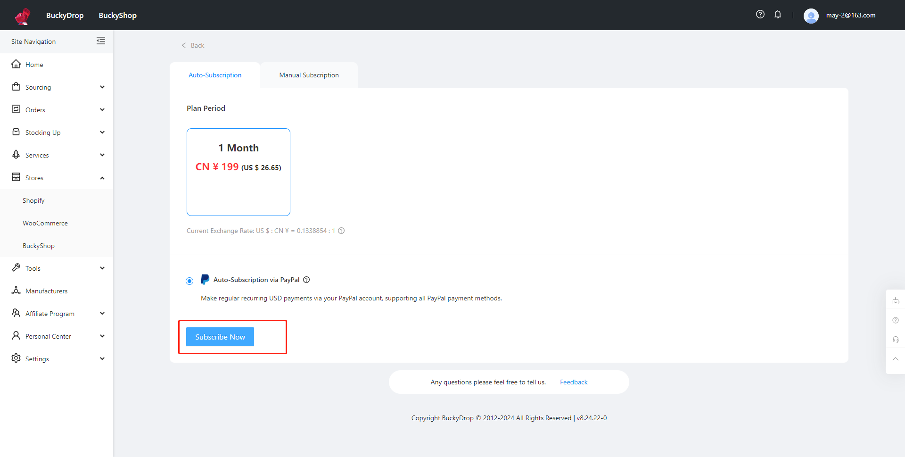The width and height of the screenshot is (905, 457).
Task: Click the BuckyDrop red logo icon
Action: [23, 16]
